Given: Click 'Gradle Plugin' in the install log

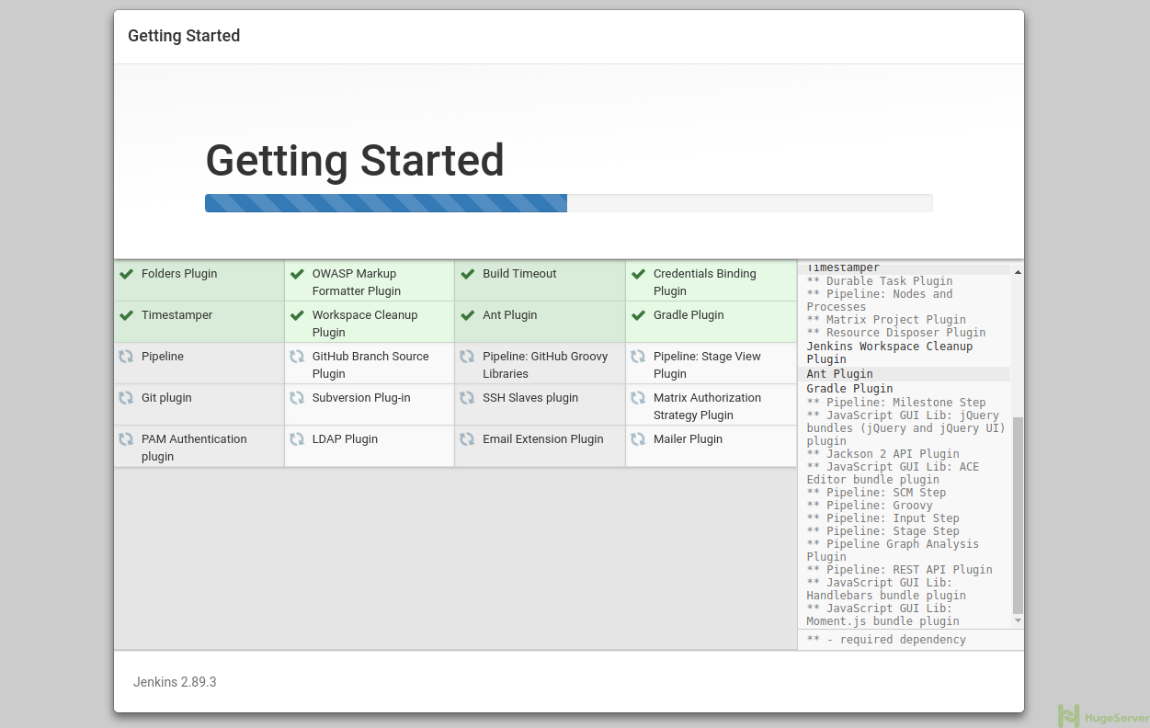Looking at the screenshot, I should [850, 389].
